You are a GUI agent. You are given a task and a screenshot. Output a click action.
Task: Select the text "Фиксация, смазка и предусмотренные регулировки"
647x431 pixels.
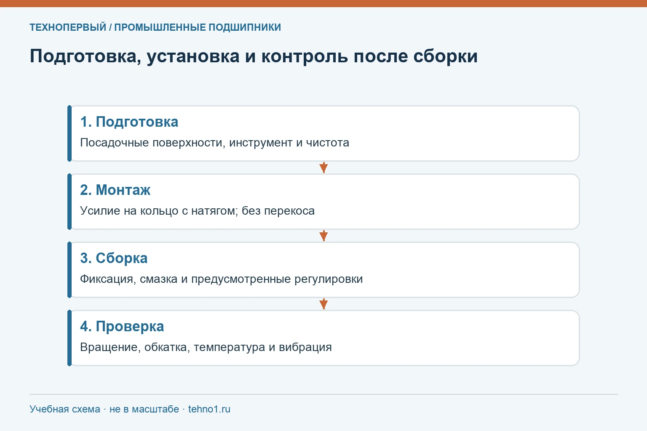click(222, 279)
